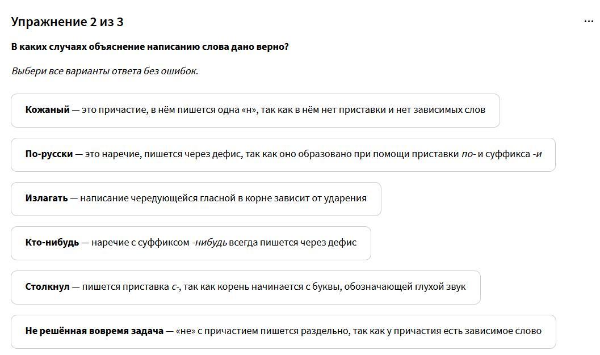Mark the Столкнул answer option

pyautogui.click(x=245, y=288)
